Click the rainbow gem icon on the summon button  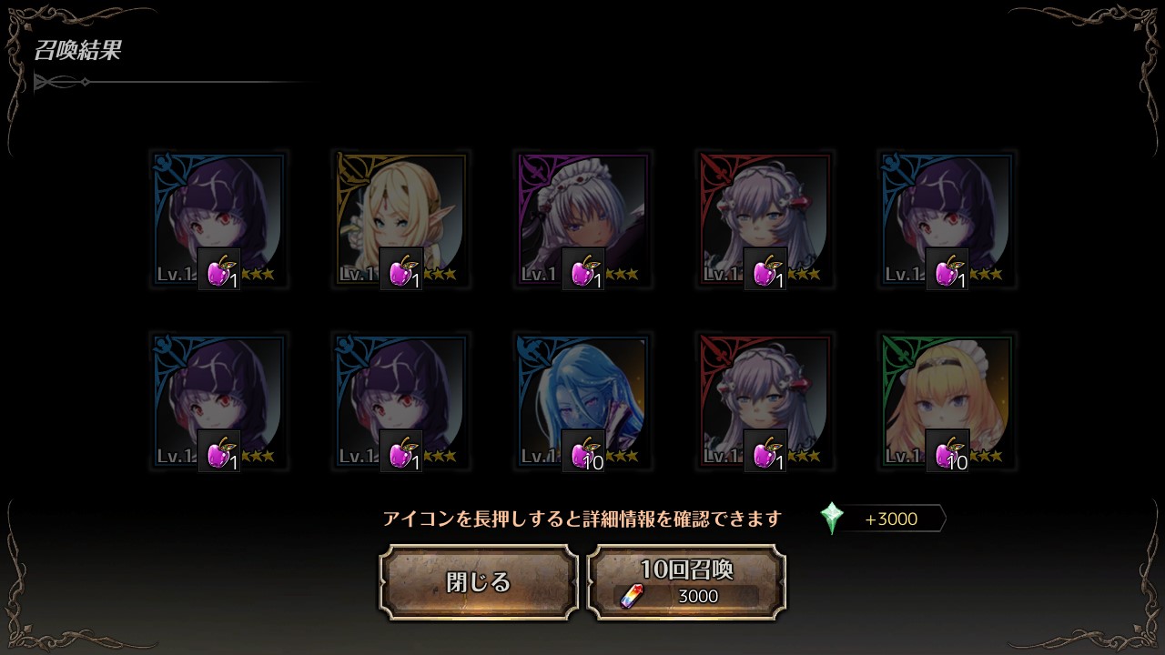[632, 596]
